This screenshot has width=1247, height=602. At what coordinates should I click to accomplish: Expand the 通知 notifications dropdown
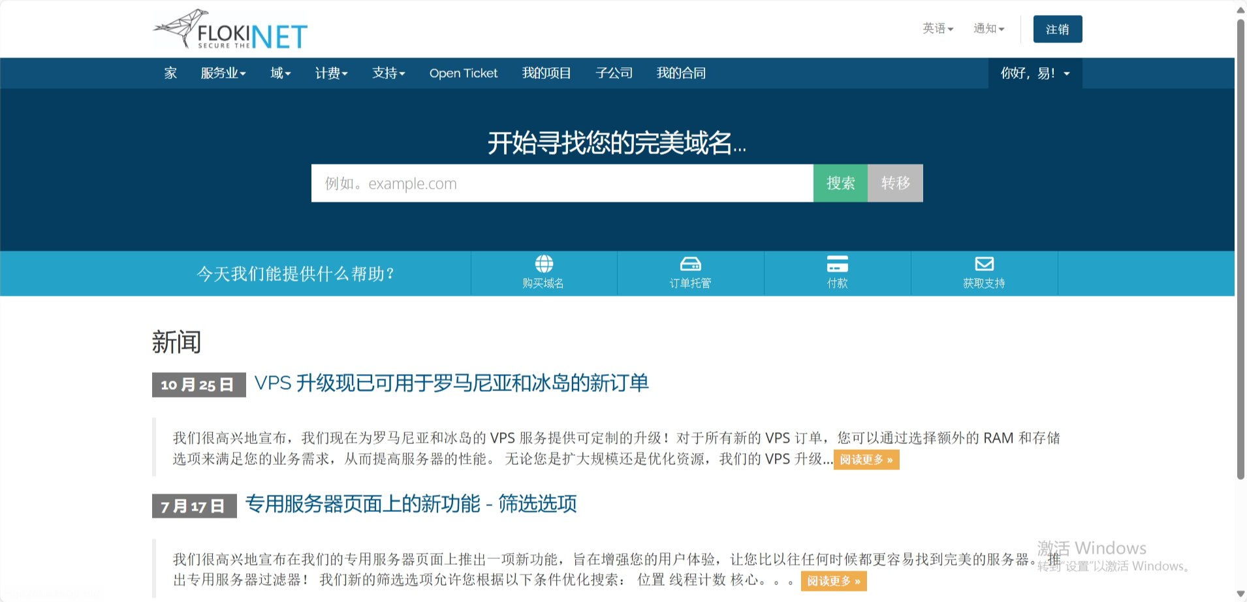pos(988,29)
